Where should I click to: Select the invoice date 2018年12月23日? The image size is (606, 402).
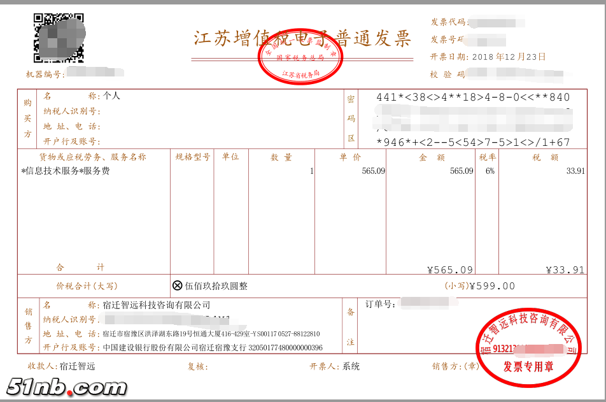click(509, 57)
